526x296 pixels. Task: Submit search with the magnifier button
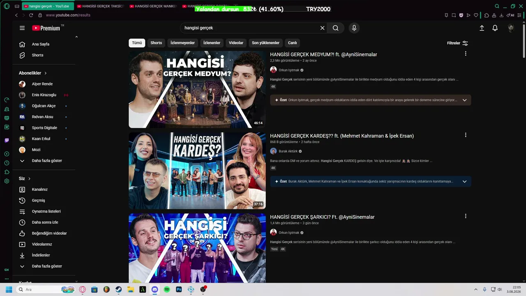pos(336,28)
